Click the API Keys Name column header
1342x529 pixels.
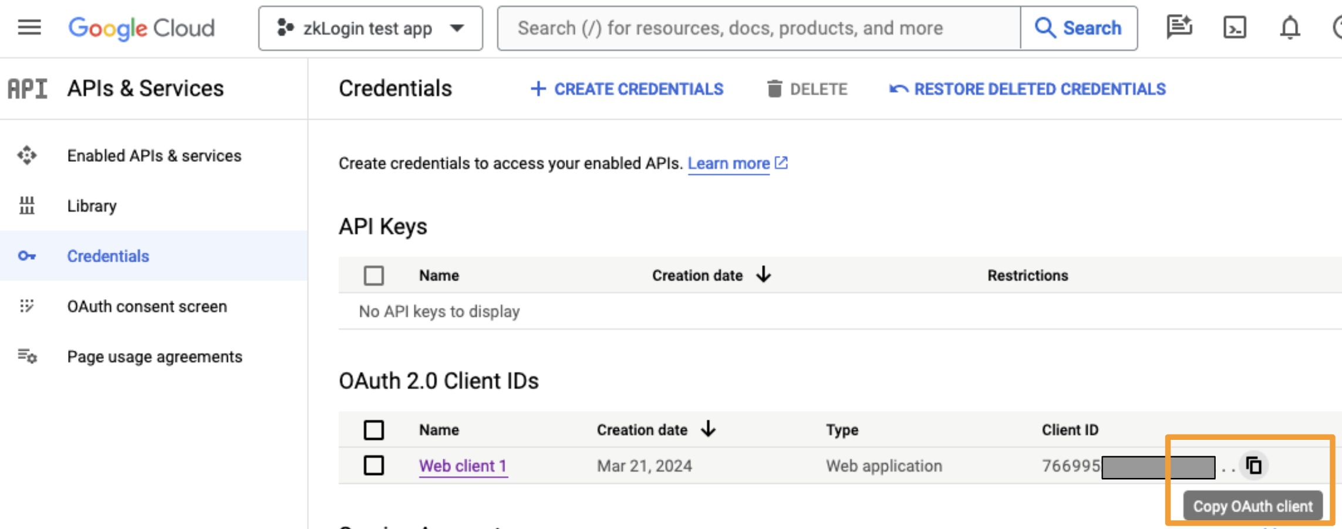[x=439, y=276]
